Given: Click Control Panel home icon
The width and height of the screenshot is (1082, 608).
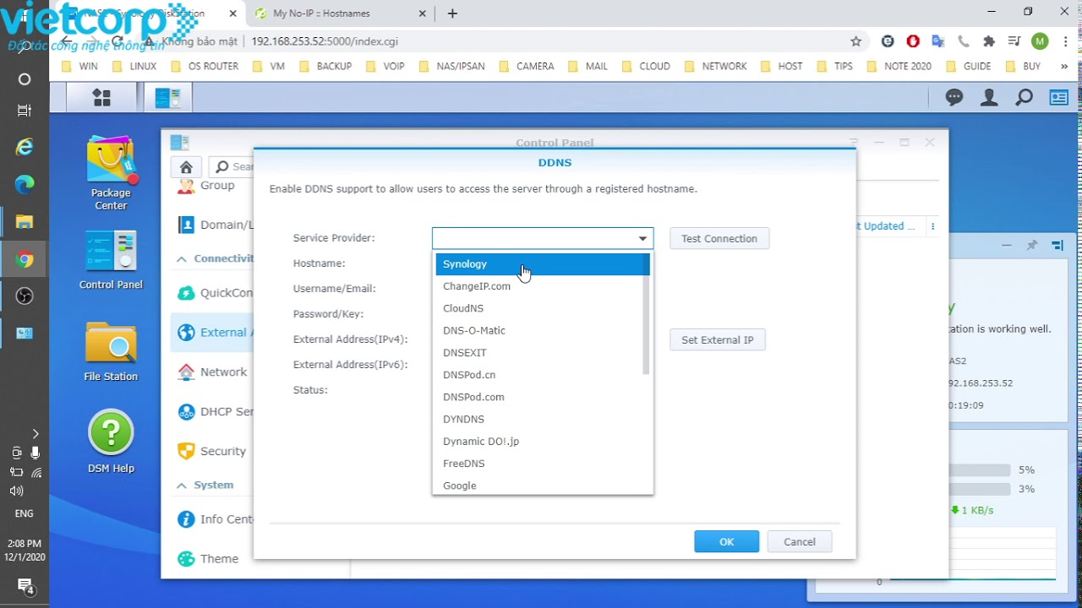Looking at the screenshot, I should click(x=186, y=166).
